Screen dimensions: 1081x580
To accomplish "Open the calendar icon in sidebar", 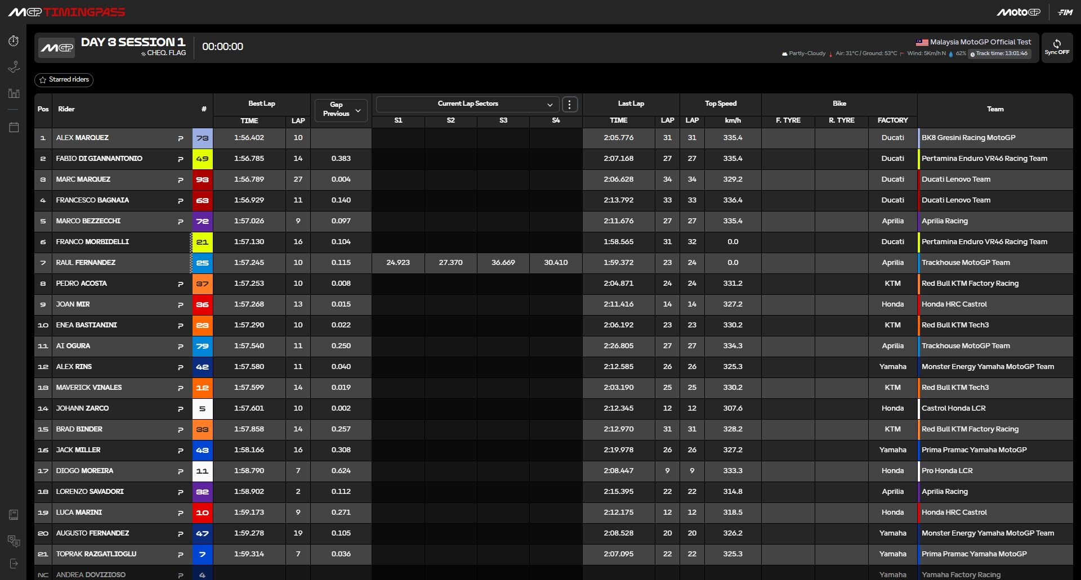I will click(x=14, y=127).
